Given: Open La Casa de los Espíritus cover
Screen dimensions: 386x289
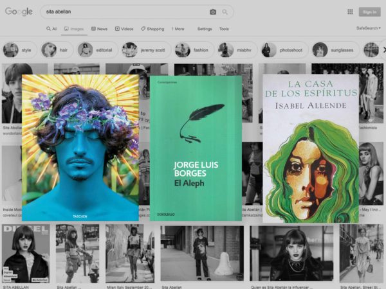Looking at the screenshot, I should tap(311, 148).
